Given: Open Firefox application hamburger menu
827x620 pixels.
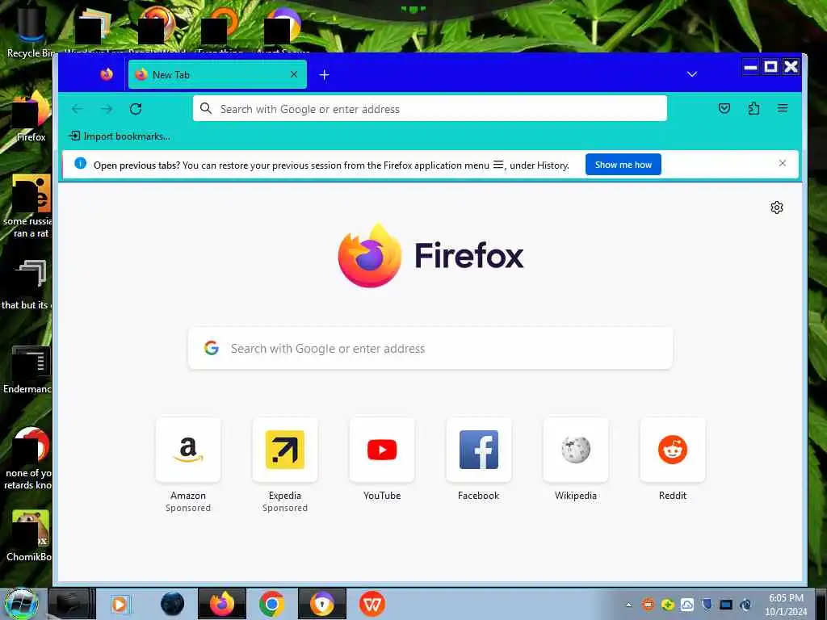Looking at the screenshot, I should point(782,108).
